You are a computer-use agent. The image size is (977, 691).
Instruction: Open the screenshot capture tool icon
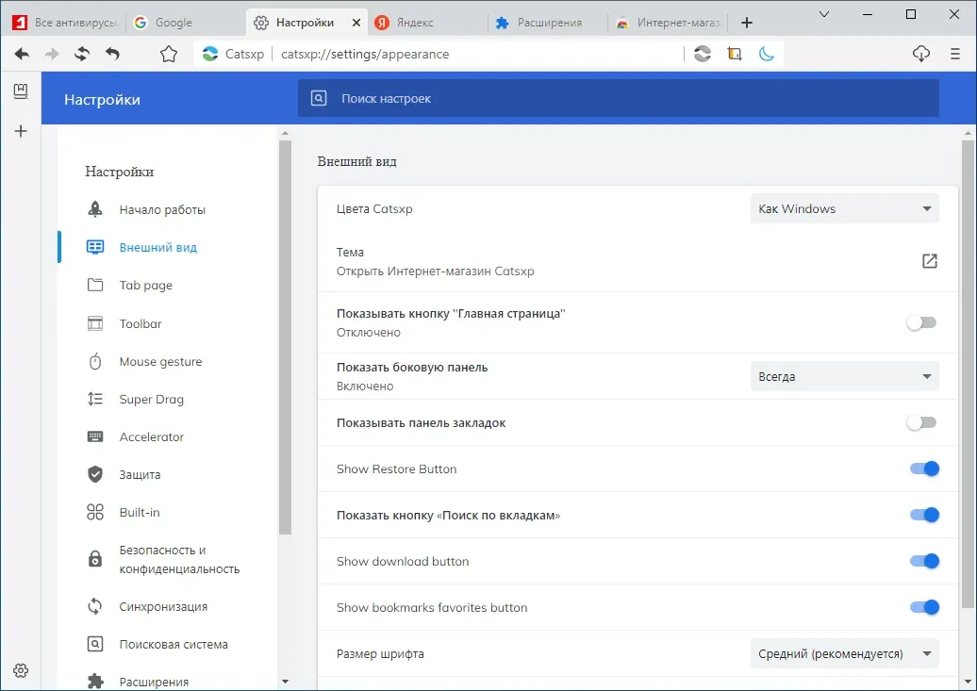point(735,55)
